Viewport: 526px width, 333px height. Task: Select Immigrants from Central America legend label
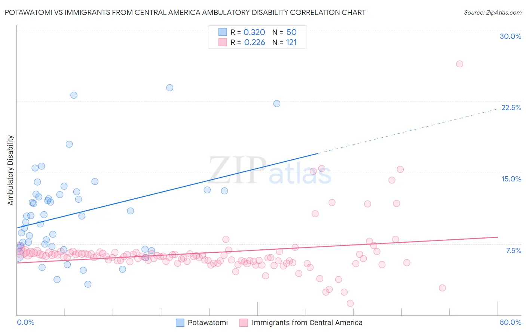coord(307,323)
